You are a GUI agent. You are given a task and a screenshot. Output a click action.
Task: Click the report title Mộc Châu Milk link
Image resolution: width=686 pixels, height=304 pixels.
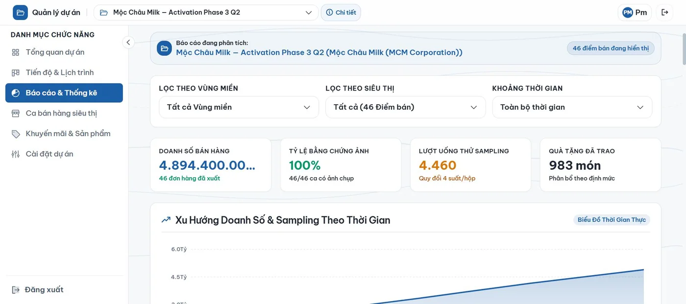pos(319,52)
